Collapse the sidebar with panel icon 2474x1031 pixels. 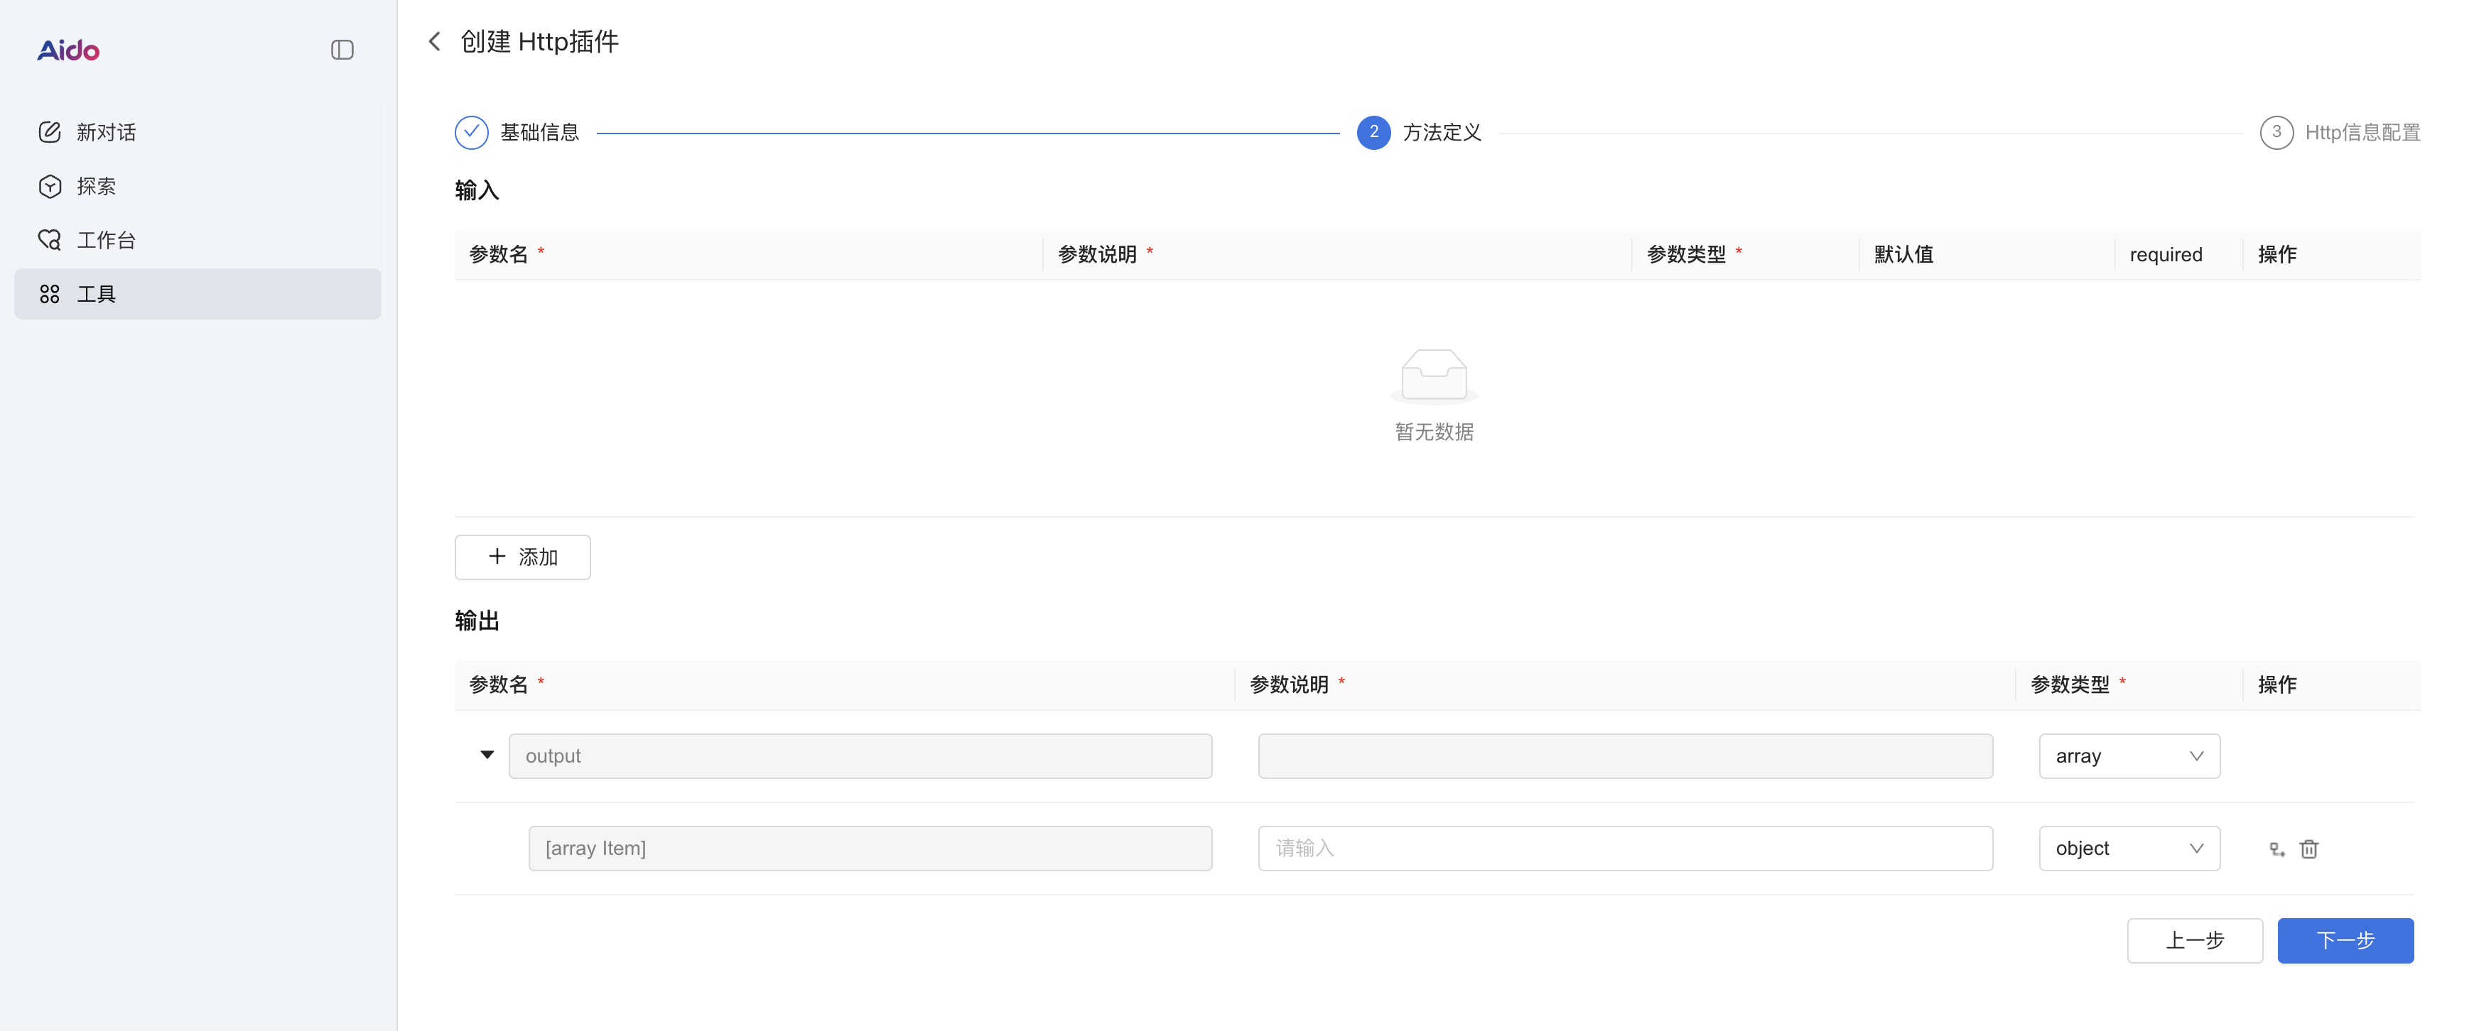pyautogui.click(x=342, y=50)
